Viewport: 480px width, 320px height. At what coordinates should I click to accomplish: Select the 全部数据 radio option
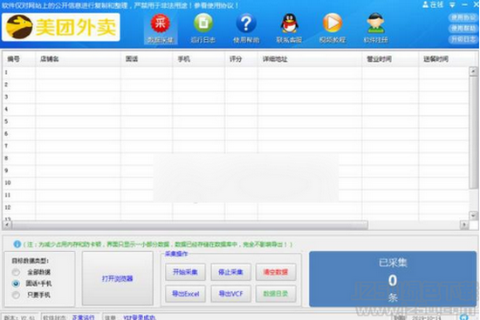pyautogui.click(x=16, y=272)
